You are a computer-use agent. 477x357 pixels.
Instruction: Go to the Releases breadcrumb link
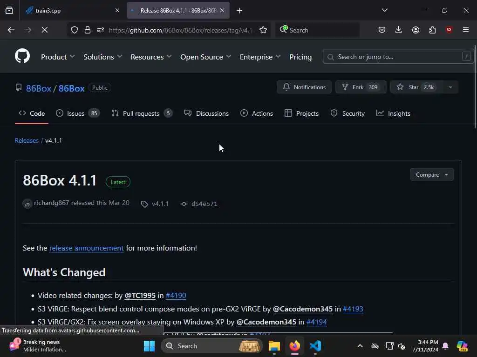(27, 140)
